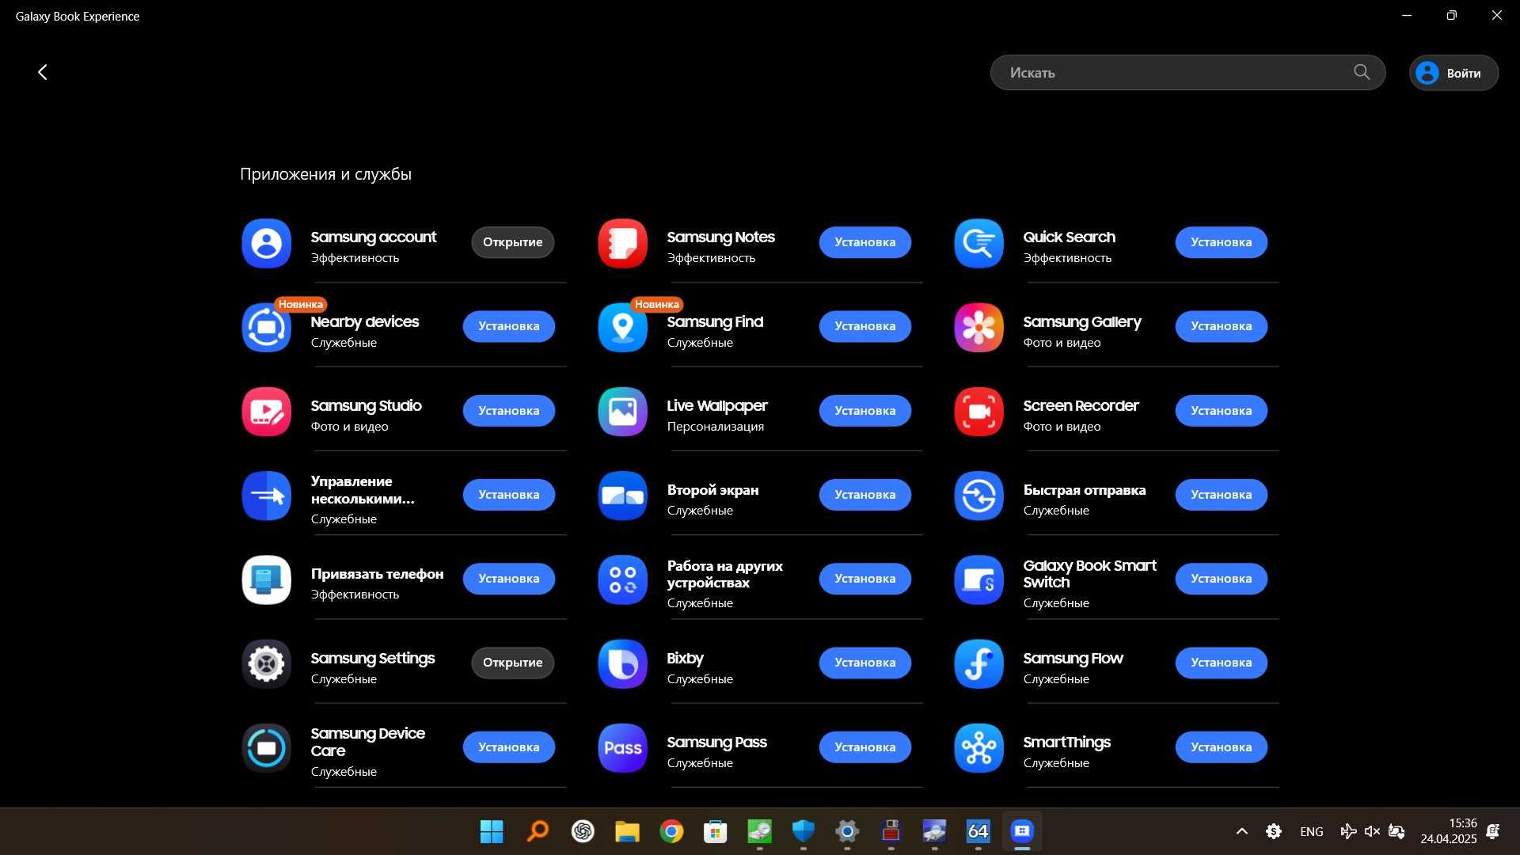Install Samsung Device Care via Установка
The image size is (1520, 855).
(x=508, y=747)
